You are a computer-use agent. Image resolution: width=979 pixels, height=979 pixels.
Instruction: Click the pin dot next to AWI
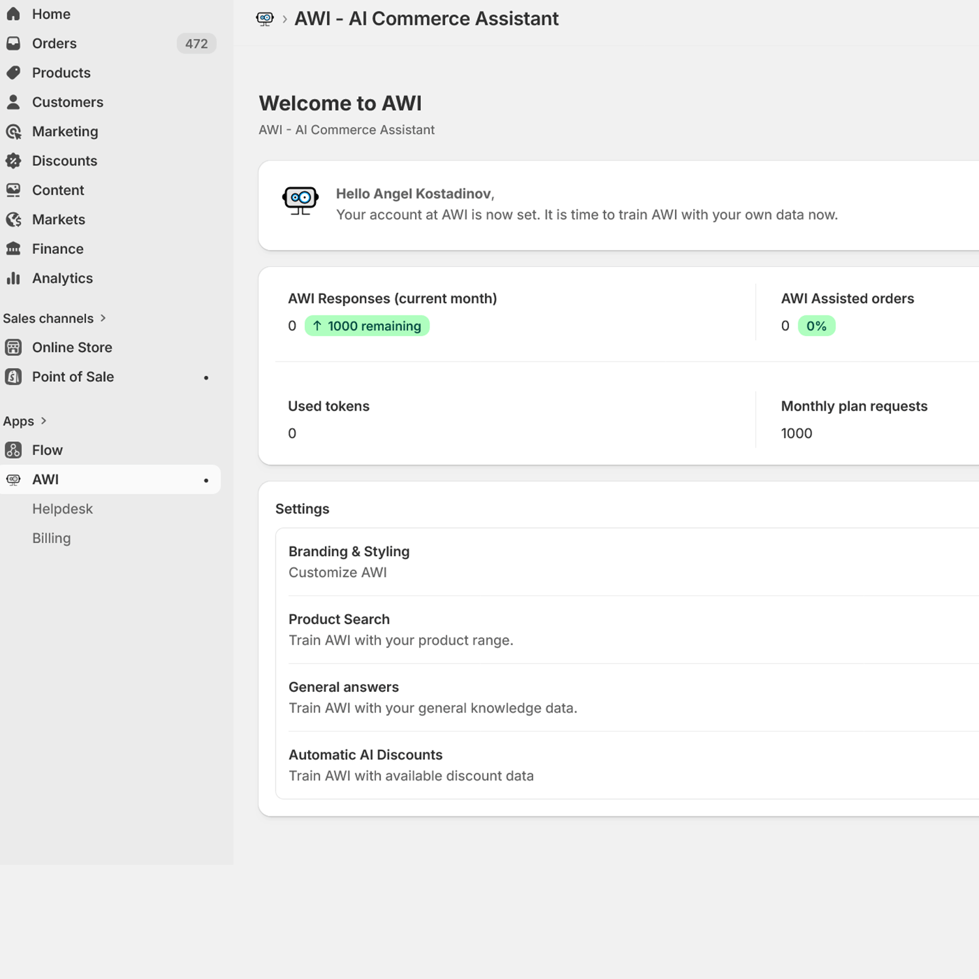tap(206, 480)
